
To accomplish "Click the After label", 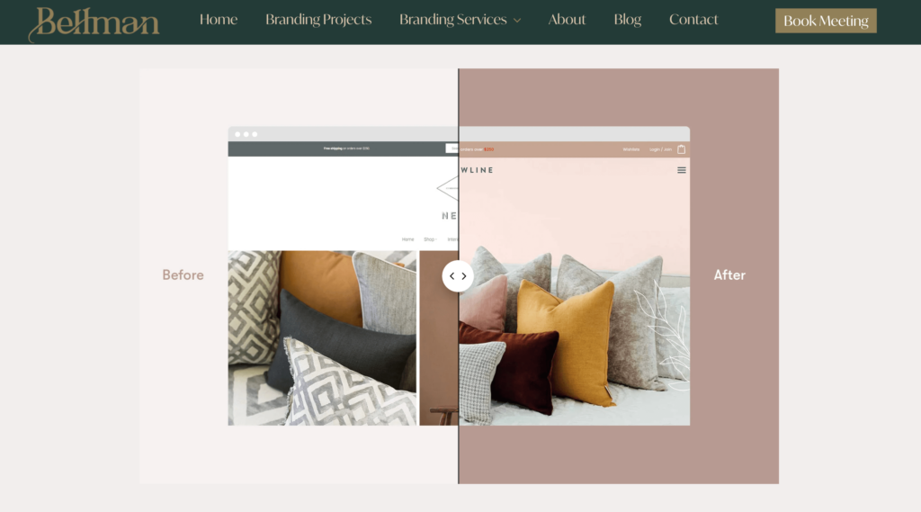I will coord(729,275).
